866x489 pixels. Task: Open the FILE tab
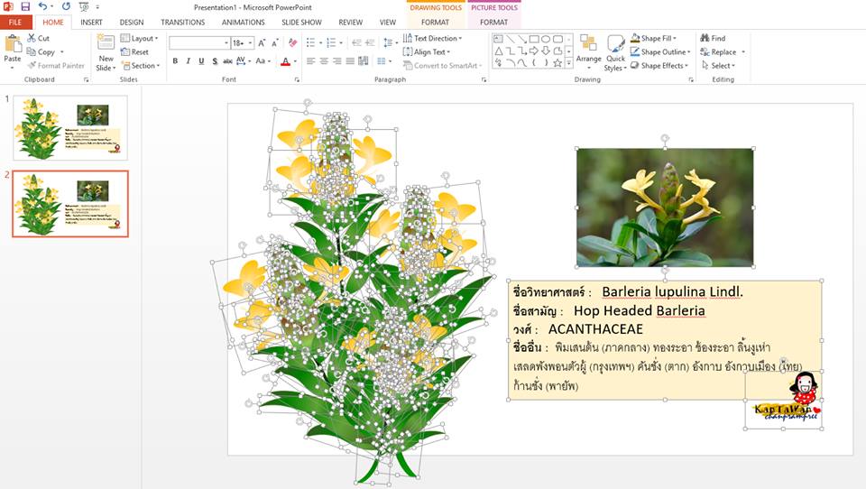point(15,22)
